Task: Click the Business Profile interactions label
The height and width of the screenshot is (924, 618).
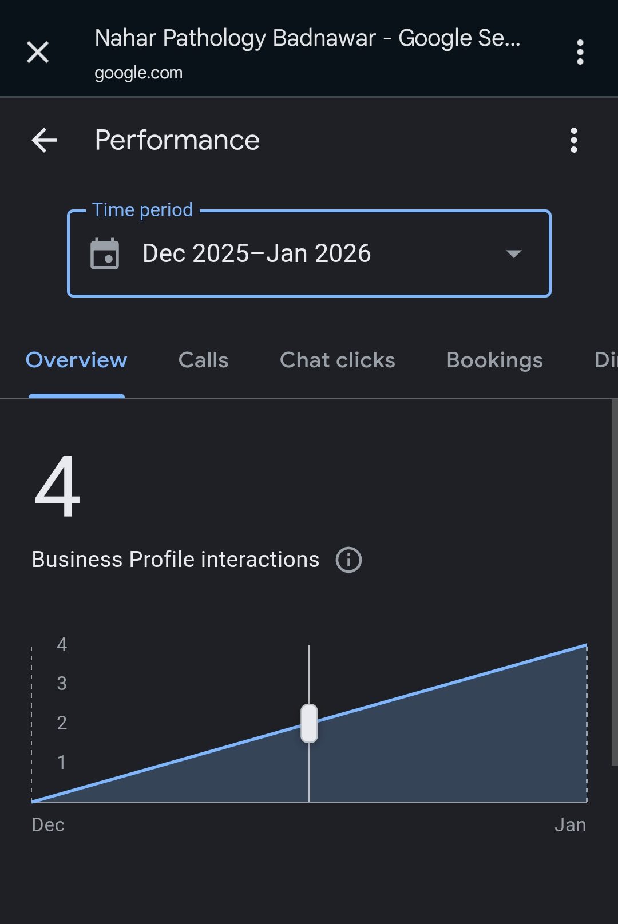Action: tap(175, 560)
